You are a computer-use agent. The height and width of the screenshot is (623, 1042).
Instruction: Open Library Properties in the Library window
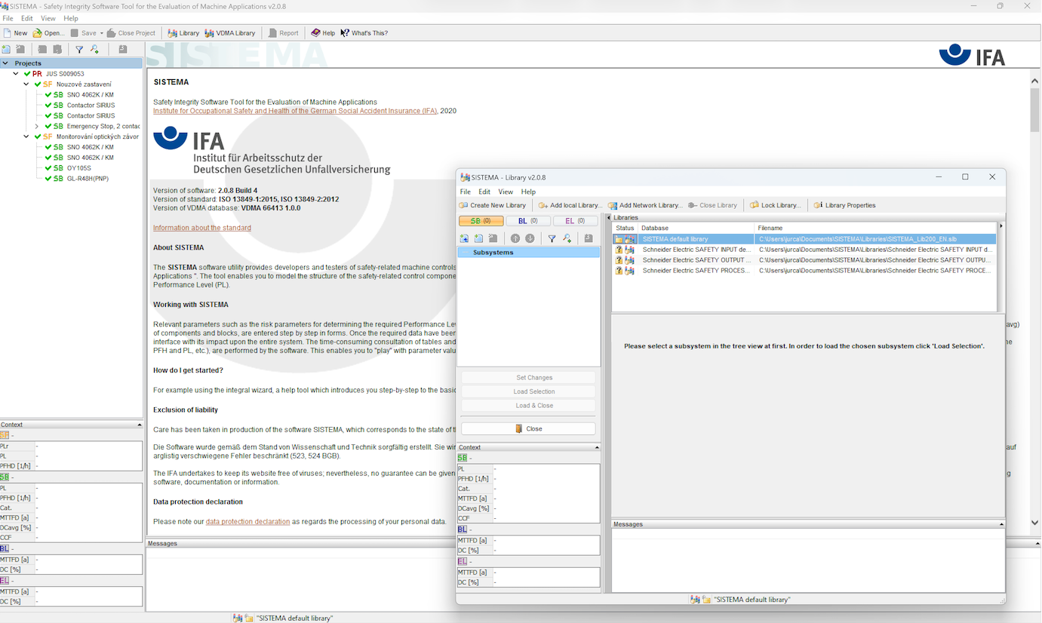818,205
